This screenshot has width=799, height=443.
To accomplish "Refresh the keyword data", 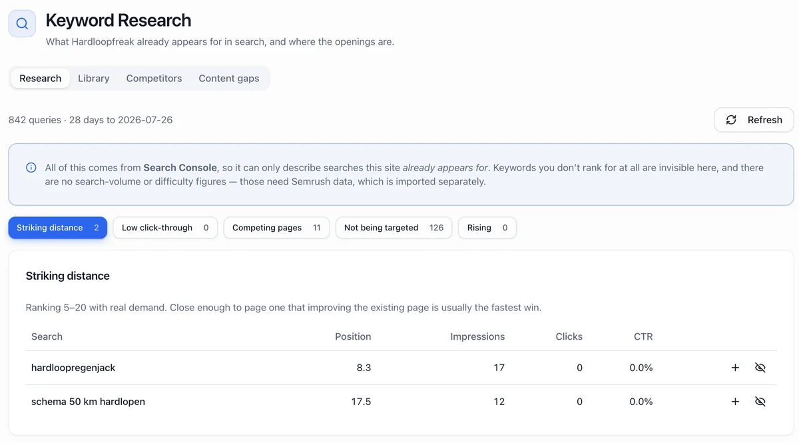I will click(x=754, y=120).
